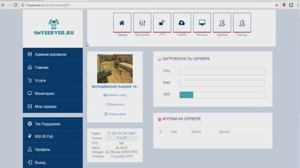Bookmark page with star icon
This screenshot has height=168, width=300.
coord(277,5)
